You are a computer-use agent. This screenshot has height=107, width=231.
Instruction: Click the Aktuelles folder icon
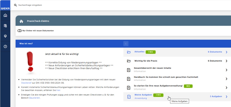pos(129,52)
